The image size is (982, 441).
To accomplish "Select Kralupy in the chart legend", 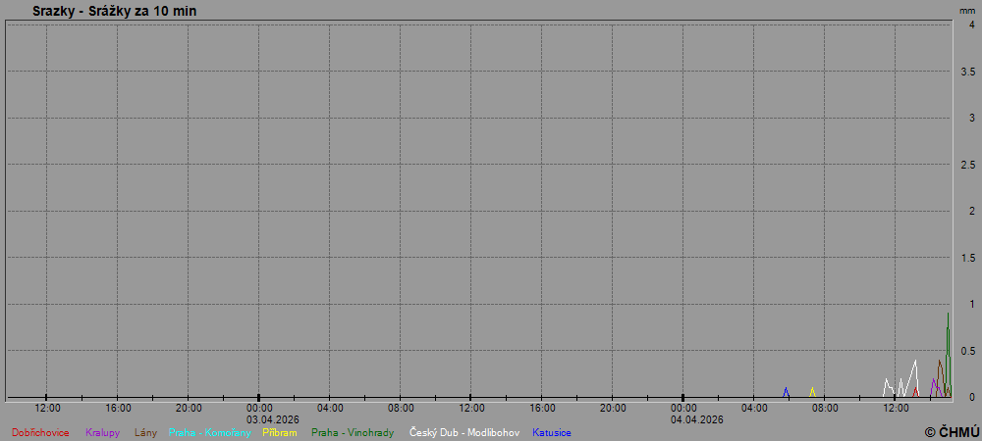I will coord(102,432).
